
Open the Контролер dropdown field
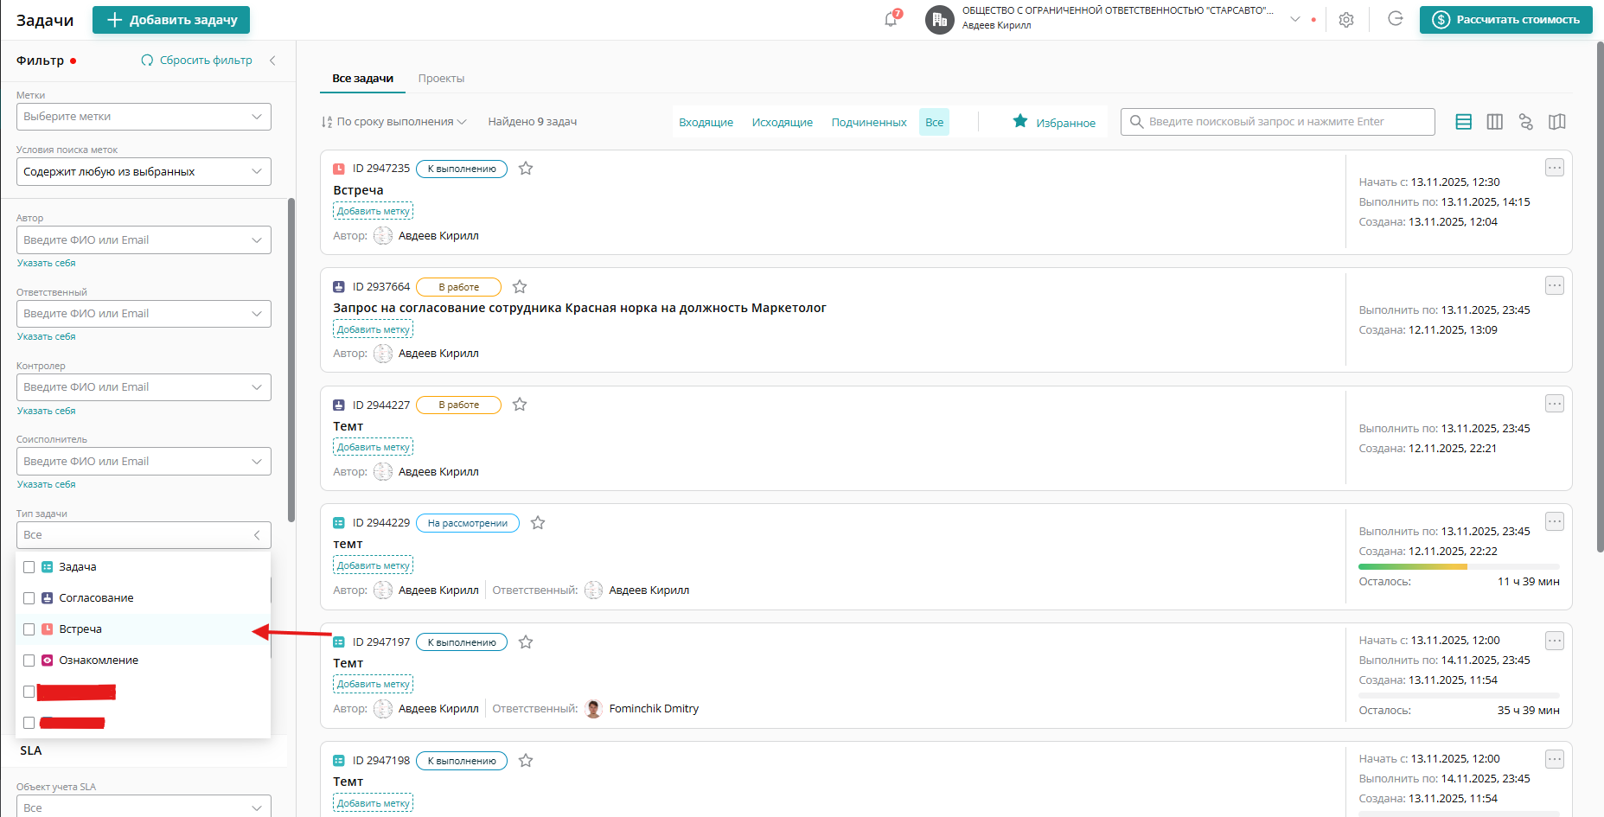(x=144, y=387)
